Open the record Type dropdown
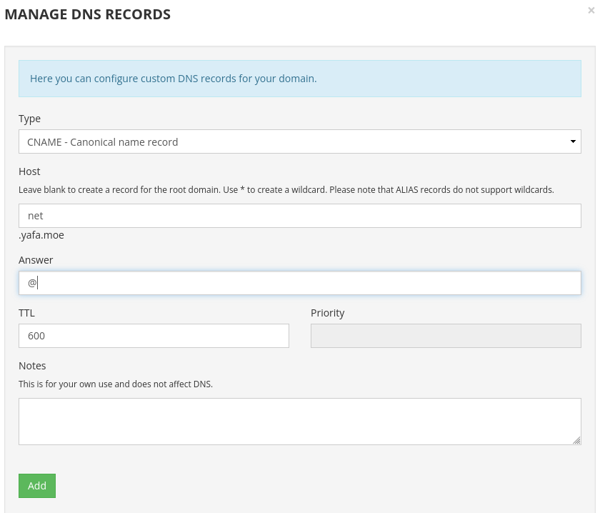This screenshot has height=513, width=605. [x=300, y=141]
